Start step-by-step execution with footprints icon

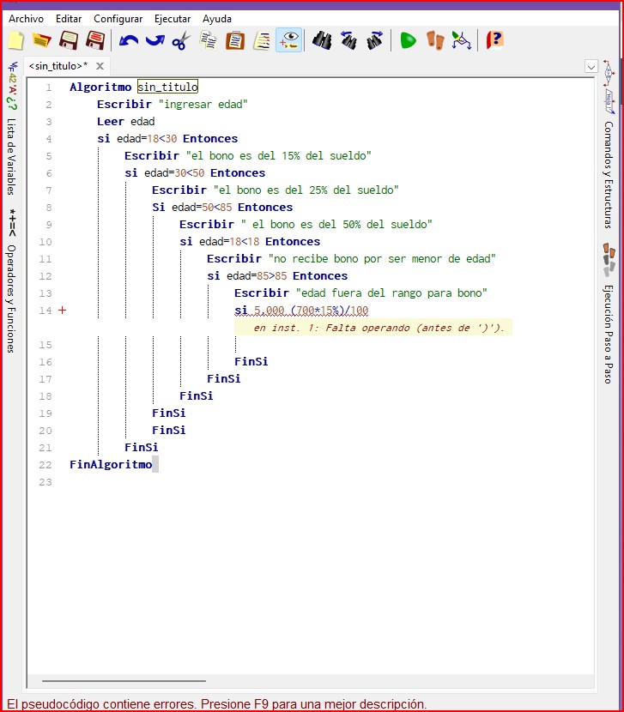click(x=436, y=40)
